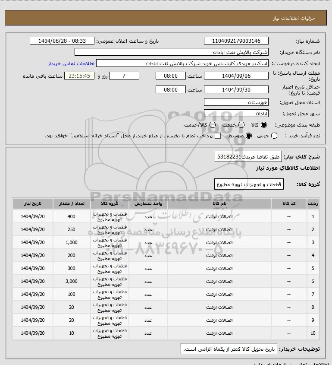Click the خوزستان delivery province field

[x=236, y=102]
